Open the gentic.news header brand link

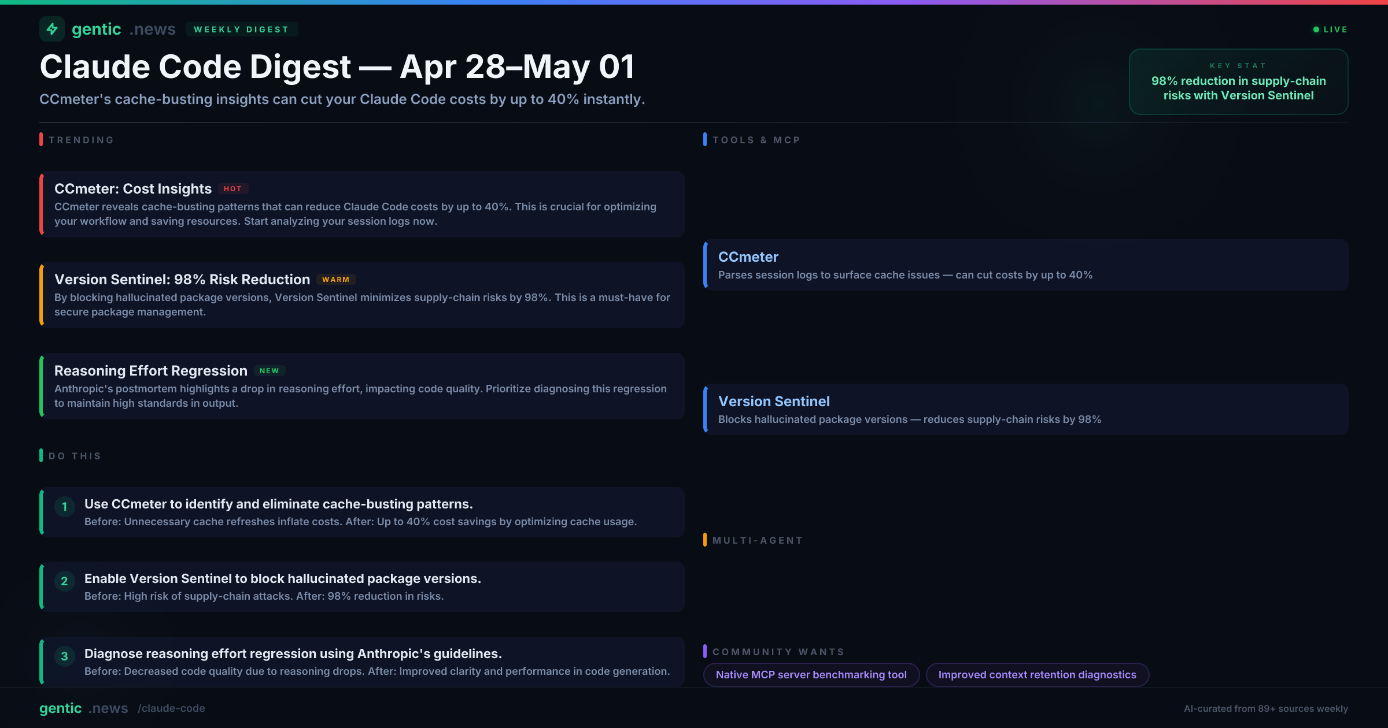pos(124,29)
